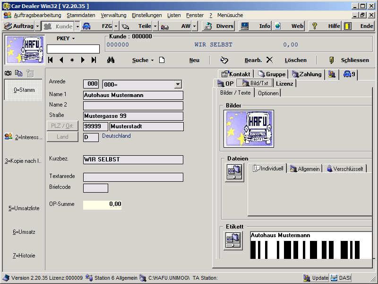The width and height of the screenshot is (378, 284).
Task: Select the Optionen sub-tab
Action: [268, 93]
